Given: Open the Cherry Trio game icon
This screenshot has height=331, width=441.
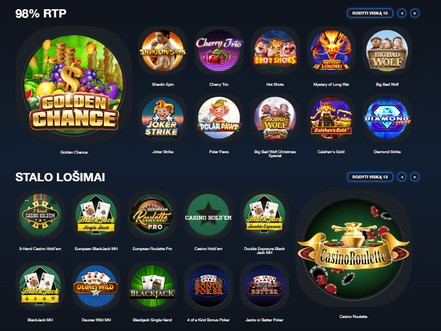Looking at the screenshot, I should [219, 51].
